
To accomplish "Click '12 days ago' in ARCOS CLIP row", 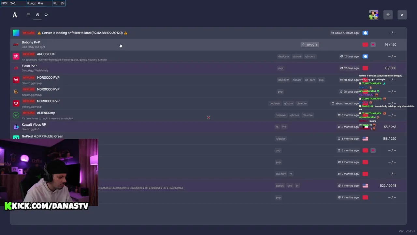I will tap(349, 56).
